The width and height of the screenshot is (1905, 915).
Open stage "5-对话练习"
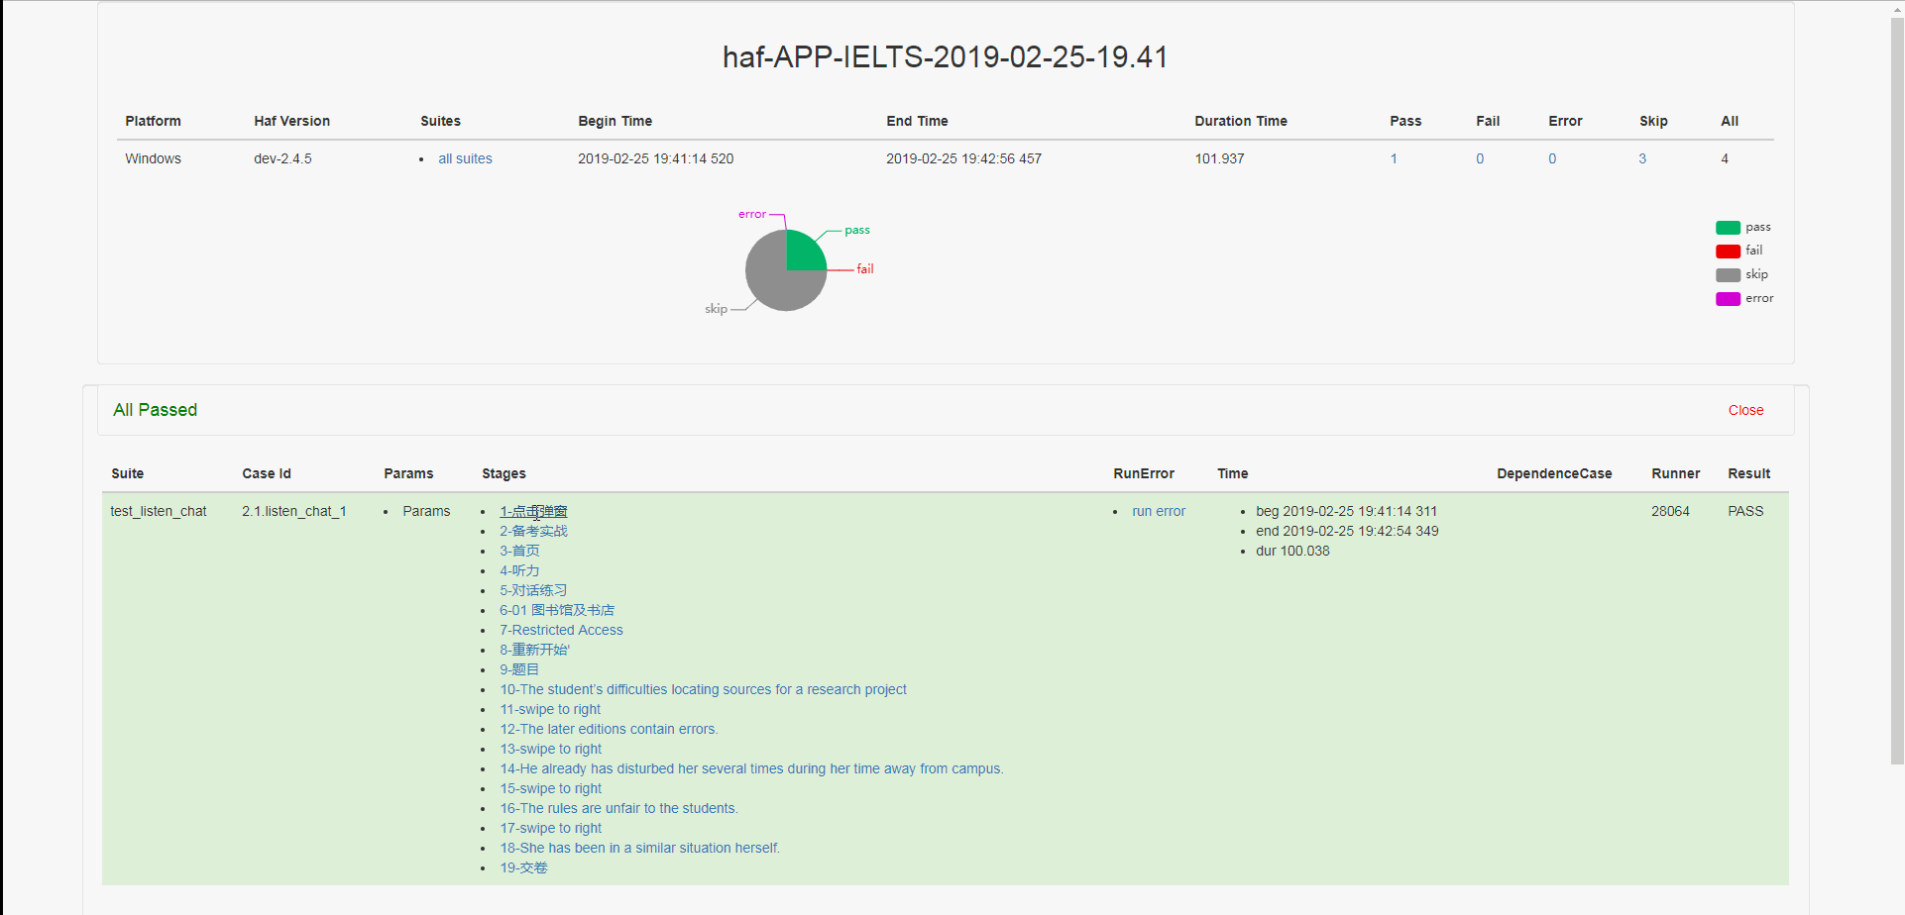tap(532, 590)
